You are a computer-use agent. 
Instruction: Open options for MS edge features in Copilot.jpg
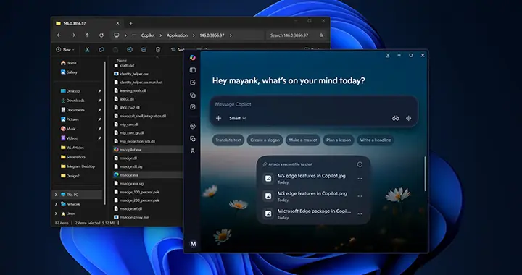click(360, 179)
